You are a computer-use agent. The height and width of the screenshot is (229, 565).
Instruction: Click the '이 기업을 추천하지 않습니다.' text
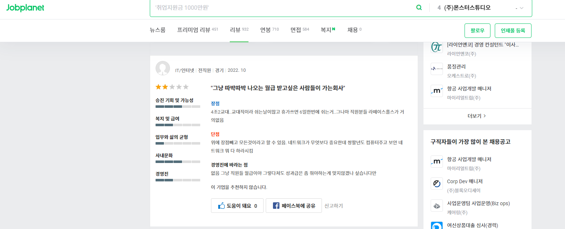coord(239,187)
